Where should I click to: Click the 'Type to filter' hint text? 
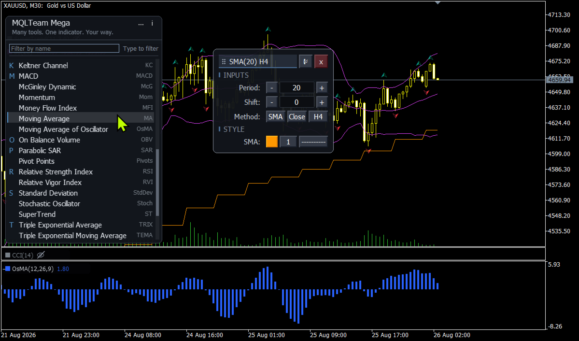coord(141,48)
